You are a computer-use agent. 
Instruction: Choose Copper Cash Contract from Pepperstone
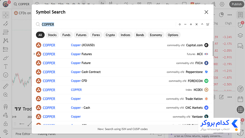(122, 72)
